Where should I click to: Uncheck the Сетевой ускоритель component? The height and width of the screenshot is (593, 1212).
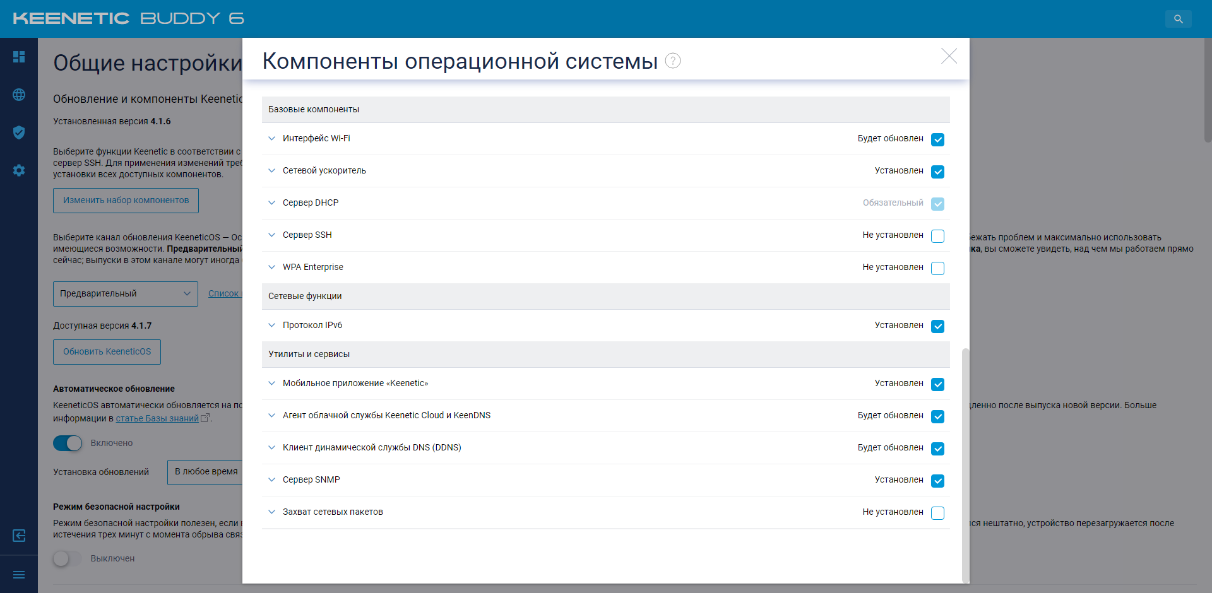click(938, 172)
